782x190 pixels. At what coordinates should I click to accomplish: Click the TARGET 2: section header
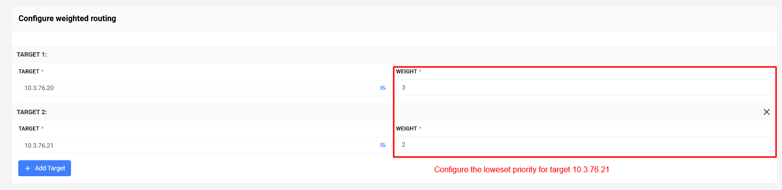[32, 112]
